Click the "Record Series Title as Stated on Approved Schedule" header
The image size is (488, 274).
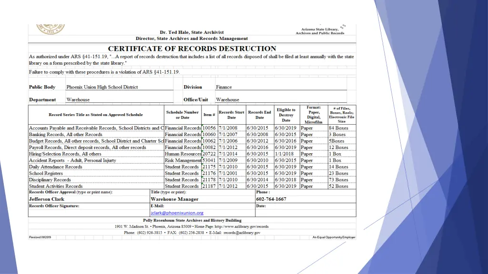point(95,115)
